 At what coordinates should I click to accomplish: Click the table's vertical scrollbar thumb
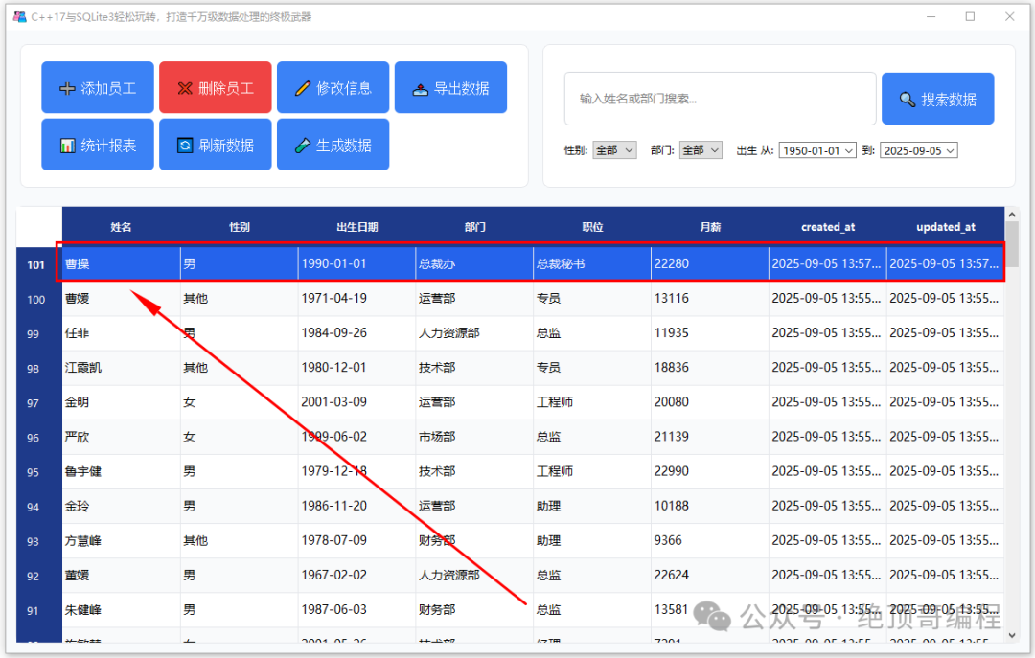pyautogui.click(x=1012, y=243)
